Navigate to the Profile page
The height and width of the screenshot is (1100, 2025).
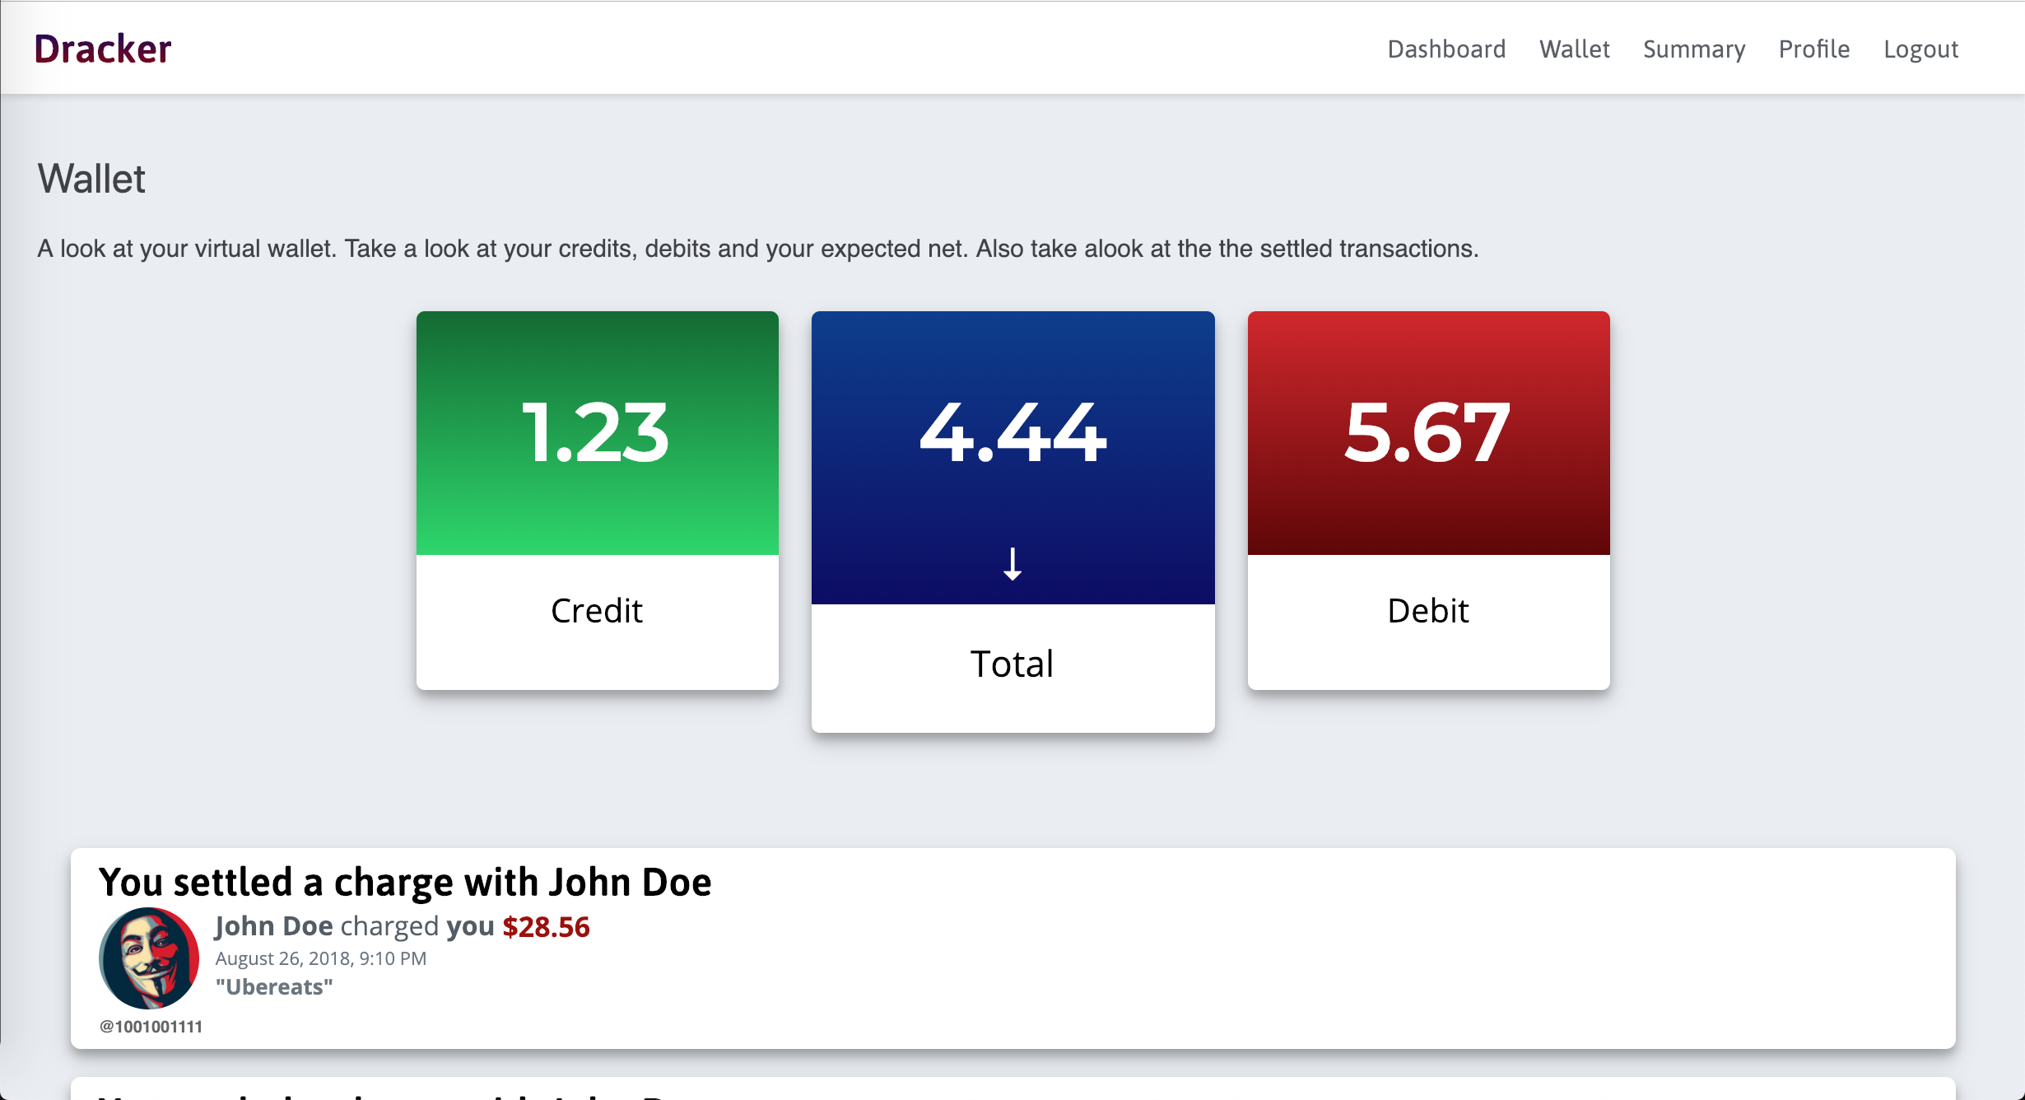pyautogui.click(x=1814, y=49)
